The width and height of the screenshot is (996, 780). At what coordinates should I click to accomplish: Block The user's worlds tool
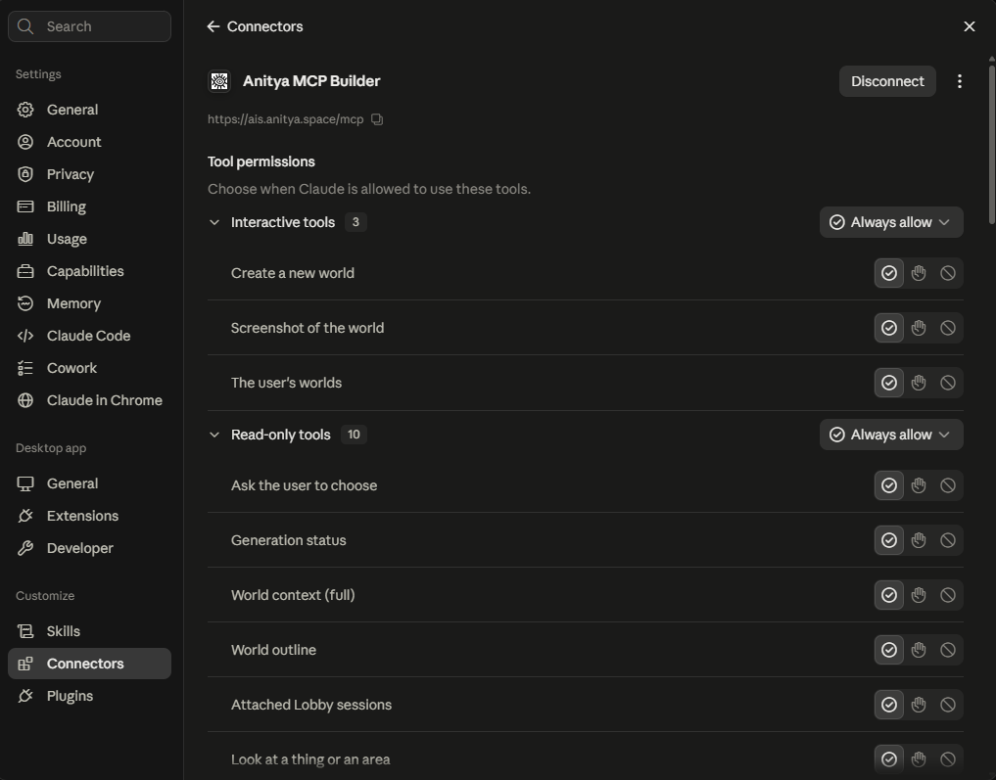[x=948, y=383]
